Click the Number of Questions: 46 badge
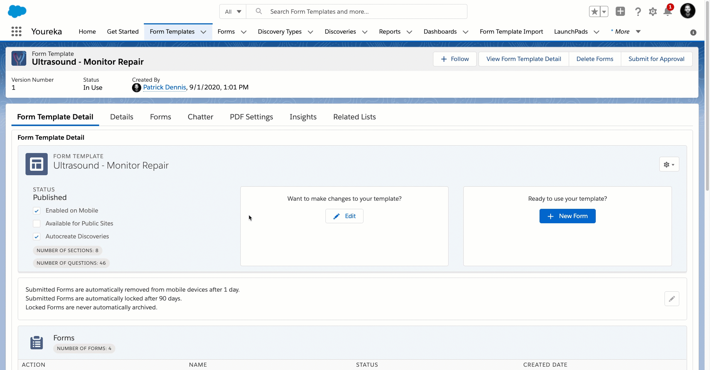The width and height of the screenshot is (710, 370). point(71,263)
